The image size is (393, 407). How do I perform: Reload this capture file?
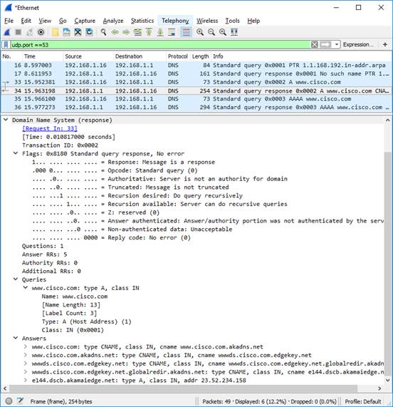[89, 32]
